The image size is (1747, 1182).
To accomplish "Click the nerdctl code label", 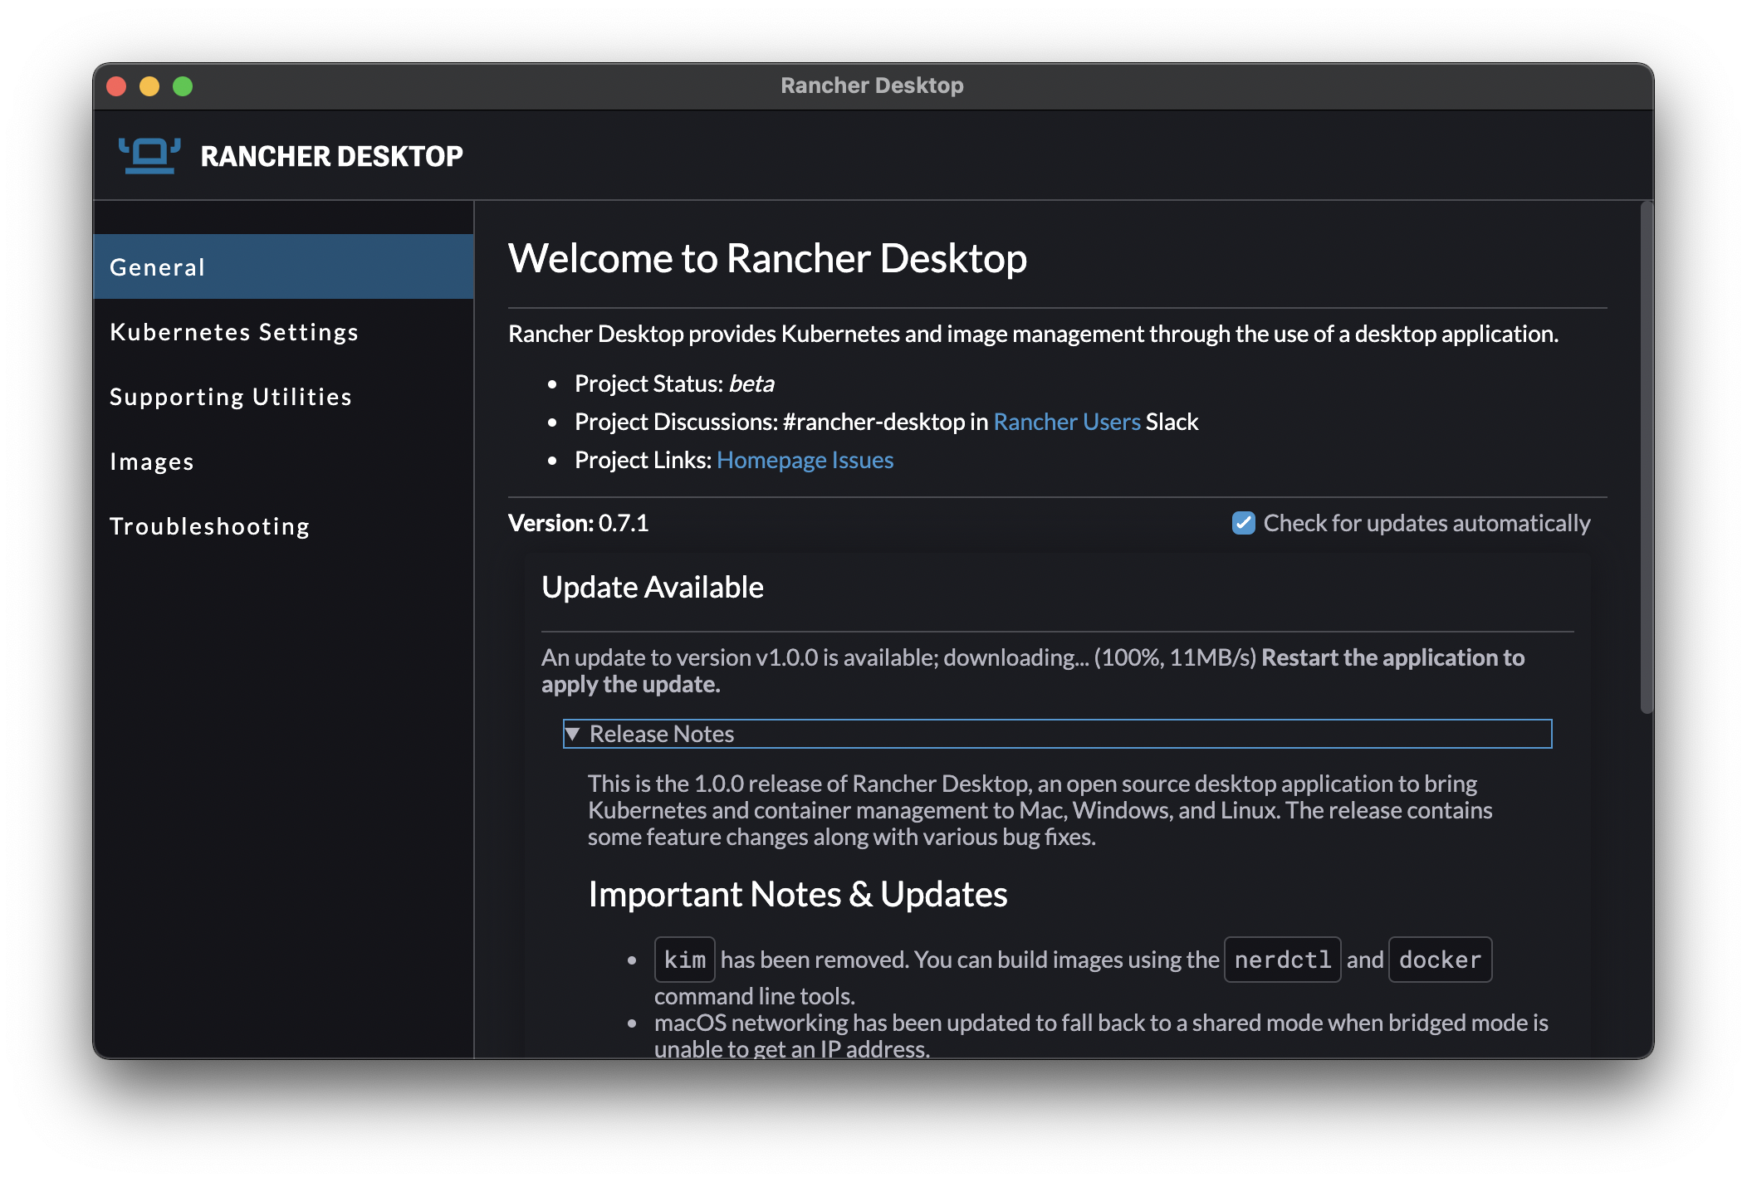I will pos(1282,960).
